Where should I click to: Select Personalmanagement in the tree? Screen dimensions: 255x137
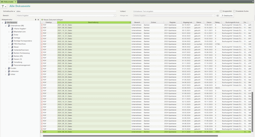[x=22, y=65]
